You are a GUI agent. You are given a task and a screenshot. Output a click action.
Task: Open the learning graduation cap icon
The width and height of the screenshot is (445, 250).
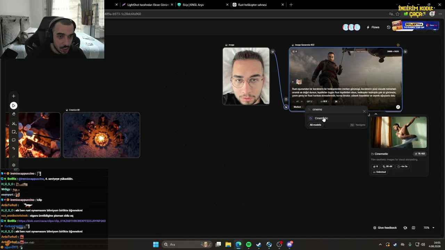405,228
